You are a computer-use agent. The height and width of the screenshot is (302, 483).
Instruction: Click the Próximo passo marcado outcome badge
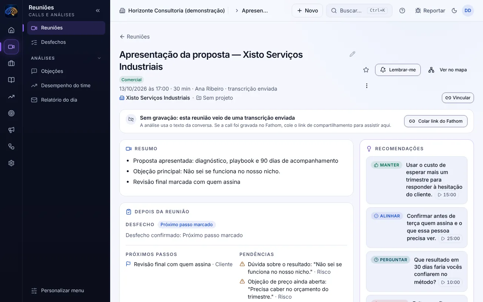[186, 225]
